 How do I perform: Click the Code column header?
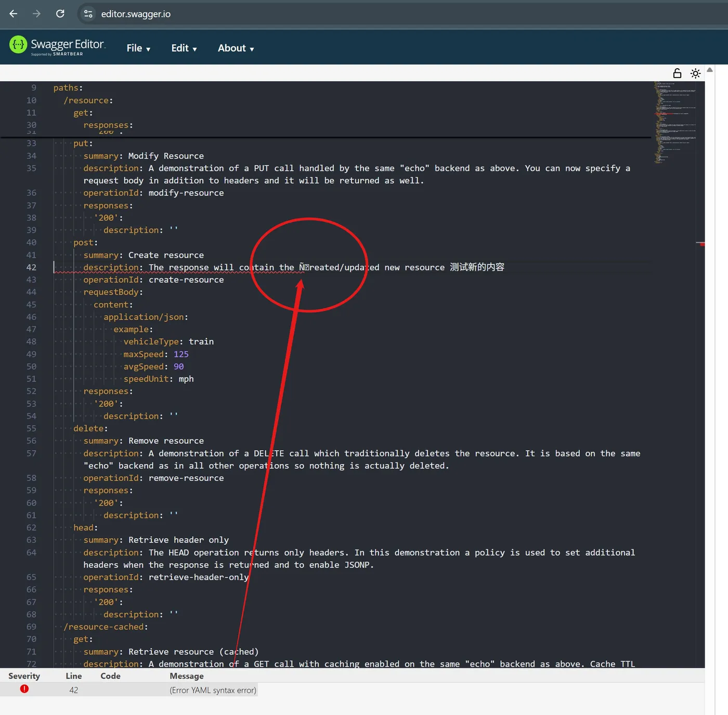110,676
